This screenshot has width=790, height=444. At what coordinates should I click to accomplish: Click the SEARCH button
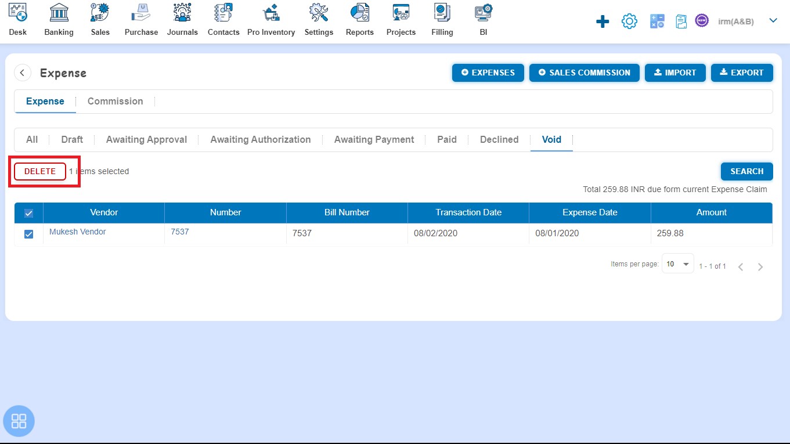(x=747, y=171)
